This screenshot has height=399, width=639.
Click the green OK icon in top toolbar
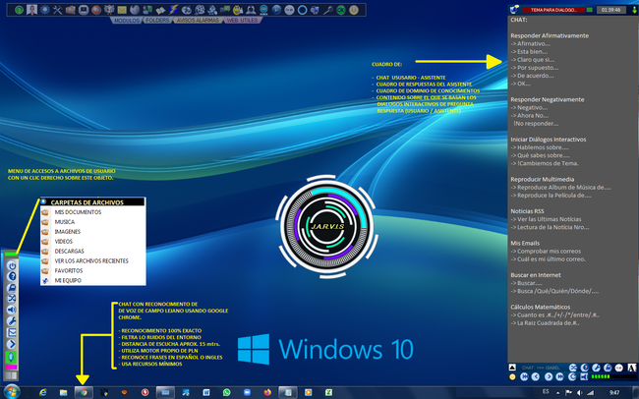tap(341, 10)
